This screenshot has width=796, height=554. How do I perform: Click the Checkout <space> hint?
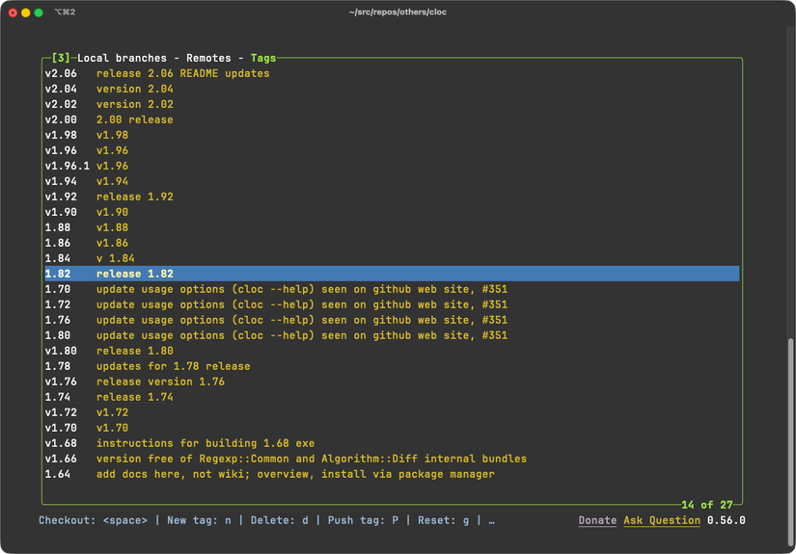tap(93, 520)
